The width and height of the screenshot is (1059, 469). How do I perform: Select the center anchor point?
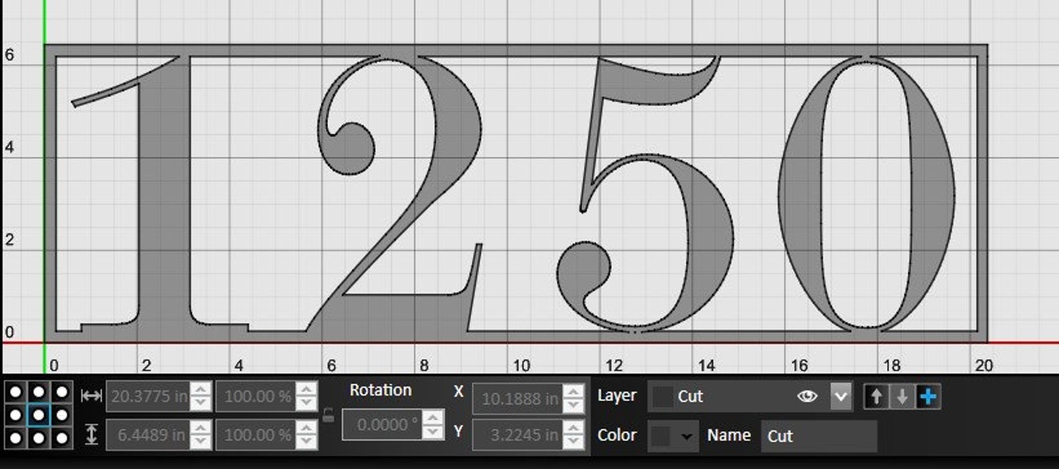pyautogui.click(x=39, y=415)
